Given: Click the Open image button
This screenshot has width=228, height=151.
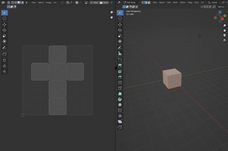Looking at the screenshot, I should (104, 3).
